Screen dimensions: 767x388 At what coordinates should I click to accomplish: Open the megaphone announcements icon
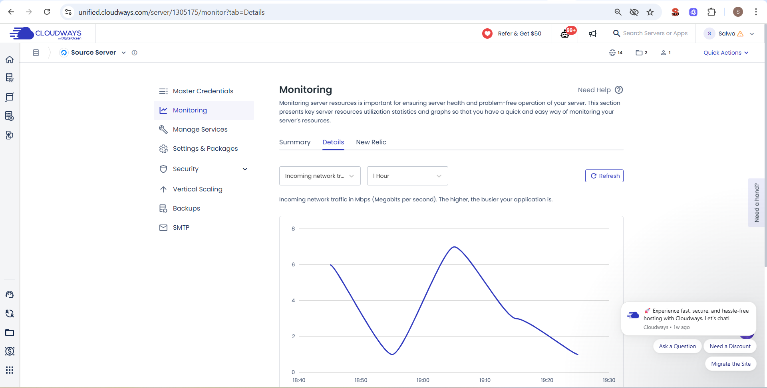coord(592,34)
